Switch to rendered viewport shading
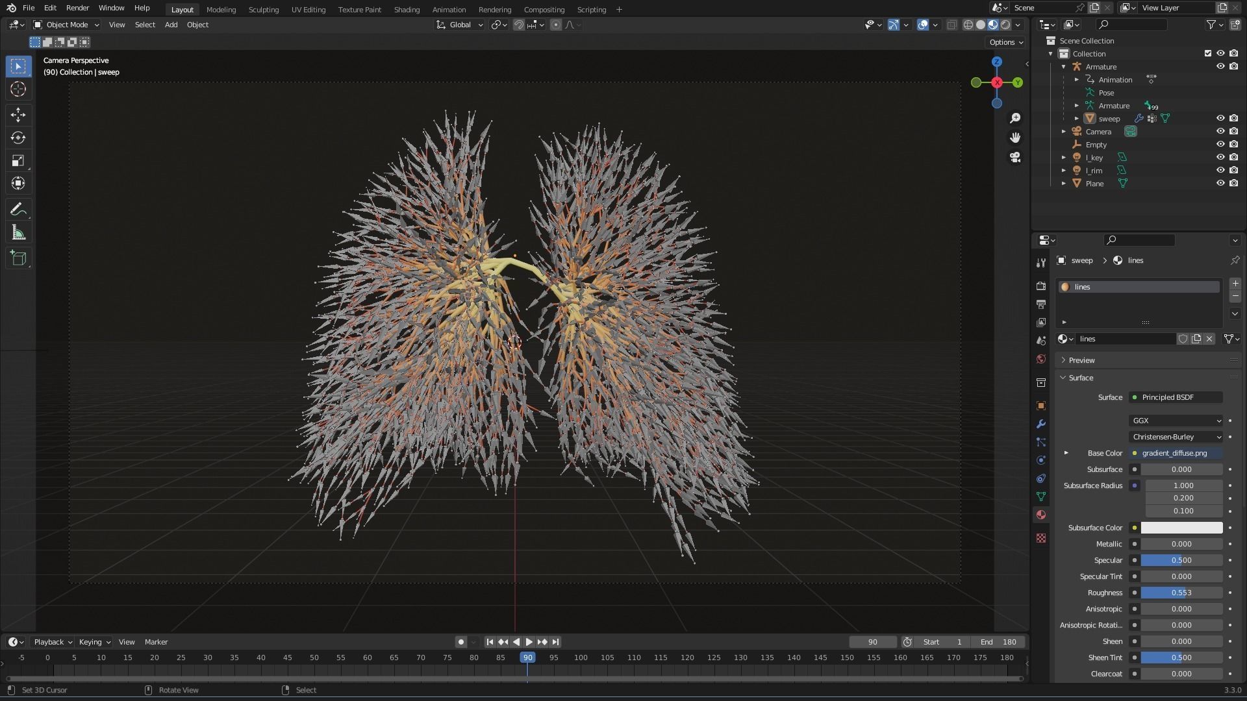 pos(1005,25)
